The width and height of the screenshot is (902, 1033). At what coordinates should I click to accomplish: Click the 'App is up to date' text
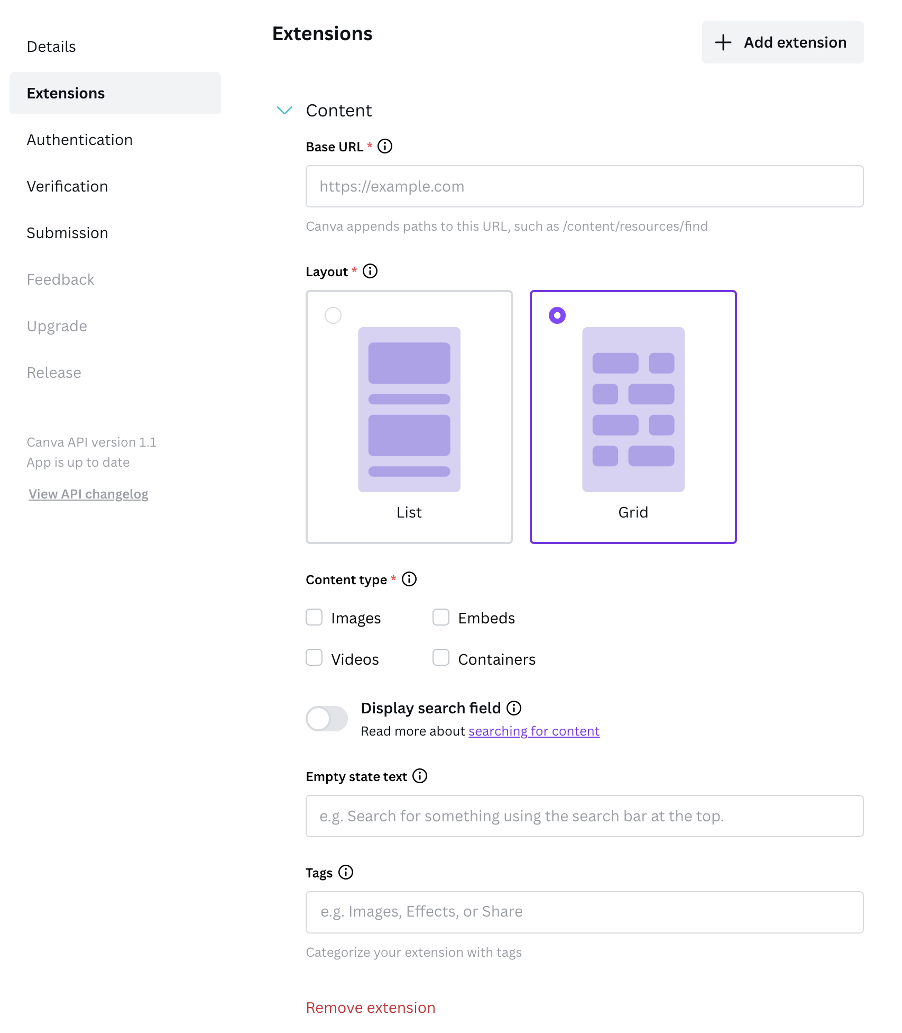click(x=78, y=462)
